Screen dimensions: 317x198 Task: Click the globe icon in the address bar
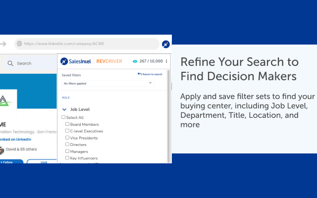(19, 44)
